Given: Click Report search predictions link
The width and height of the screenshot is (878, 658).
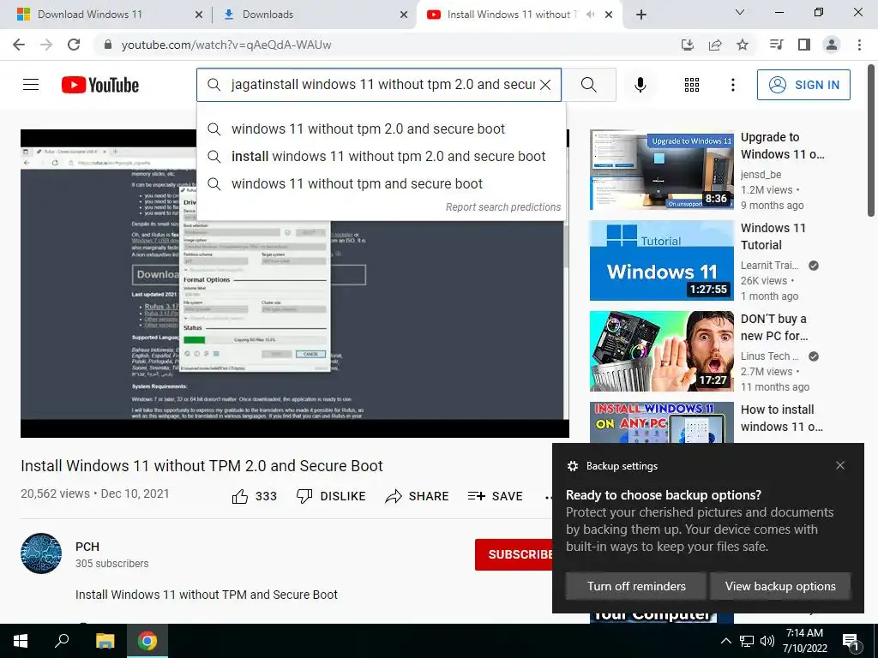Looking at the screenshot, I should [502, 207].
